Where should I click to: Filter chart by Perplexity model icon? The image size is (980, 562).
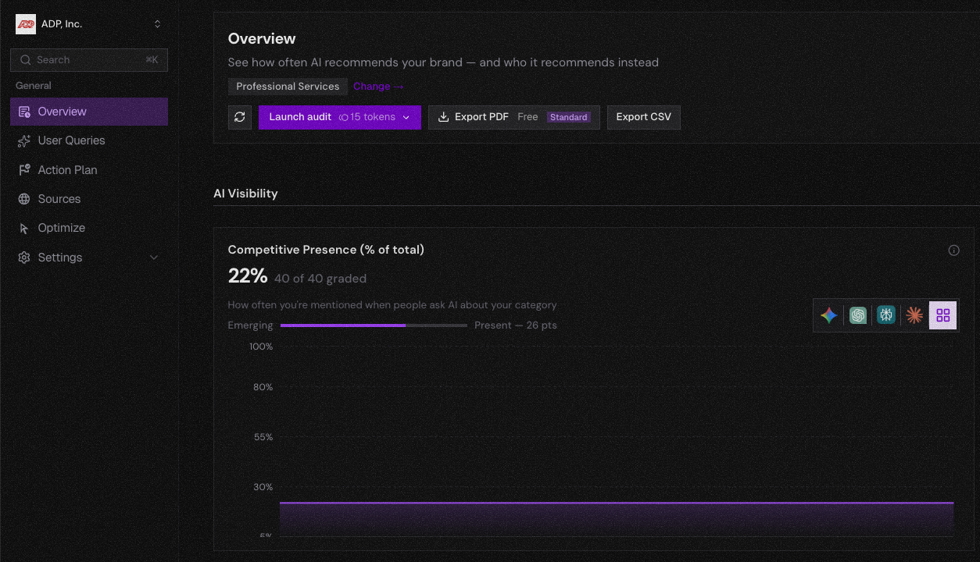pos(886,315)
